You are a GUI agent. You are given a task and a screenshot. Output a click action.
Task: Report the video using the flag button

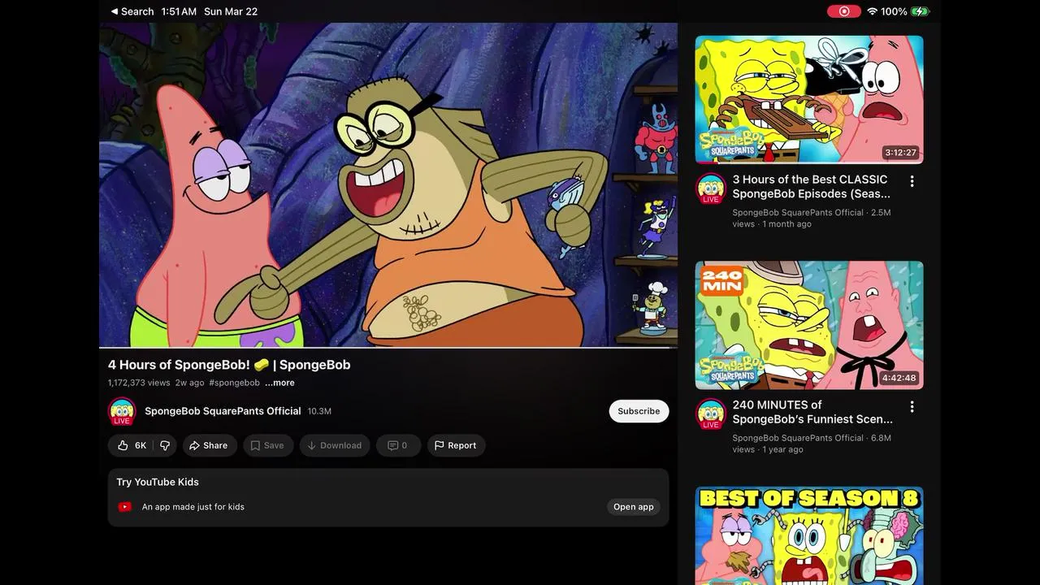tap(456, 445)
